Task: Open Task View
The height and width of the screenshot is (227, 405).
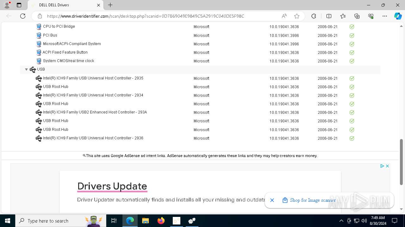Action: pos(114,221)
